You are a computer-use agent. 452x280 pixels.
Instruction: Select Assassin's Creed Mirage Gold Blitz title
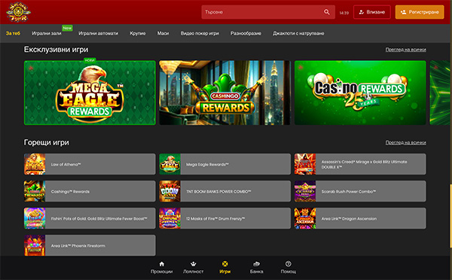[x=364, y=165]
